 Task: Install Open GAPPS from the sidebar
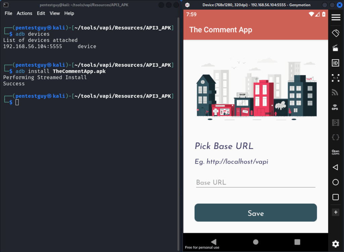click(336, 152)
